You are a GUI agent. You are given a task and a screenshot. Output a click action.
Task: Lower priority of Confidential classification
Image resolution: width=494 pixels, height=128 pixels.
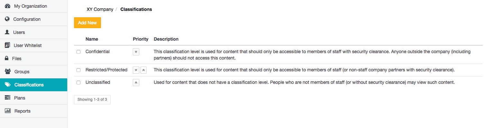point(136,52)
